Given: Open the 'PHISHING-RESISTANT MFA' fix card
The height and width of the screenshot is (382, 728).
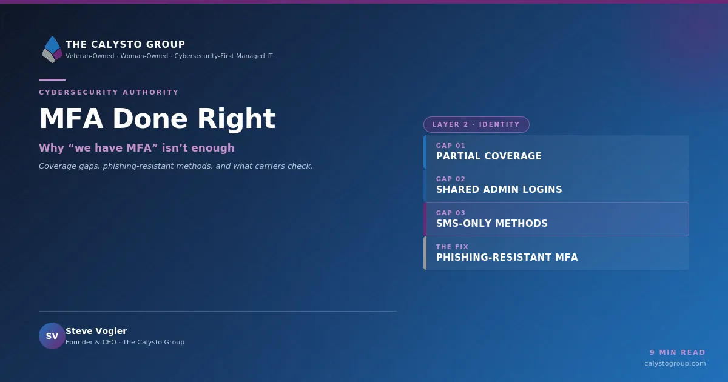Looking at the screenshot, I should pos(556,253).
